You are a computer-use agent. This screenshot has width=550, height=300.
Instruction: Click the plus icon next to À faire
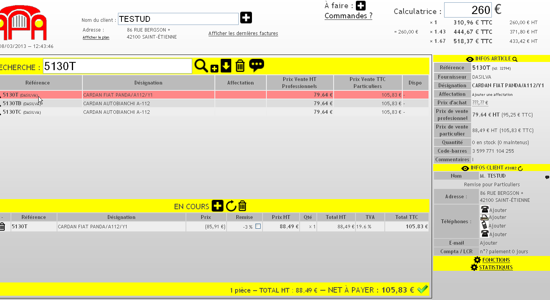(361, 6)
